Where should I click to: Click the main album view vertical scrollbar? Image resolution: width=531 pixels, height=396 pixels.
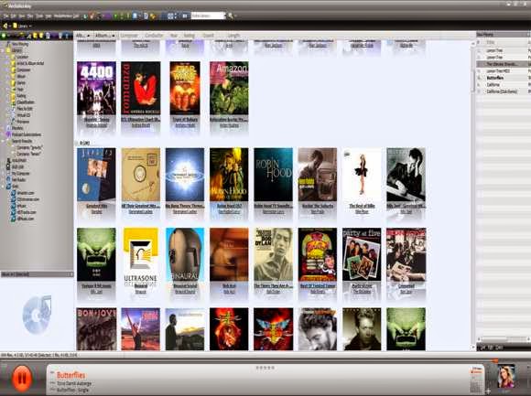click(473, 196)
